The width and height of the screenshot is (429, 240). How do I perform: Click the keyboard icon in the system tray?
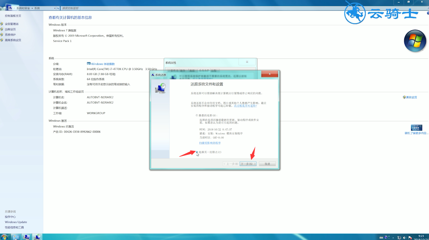click(x=381, y=237)
